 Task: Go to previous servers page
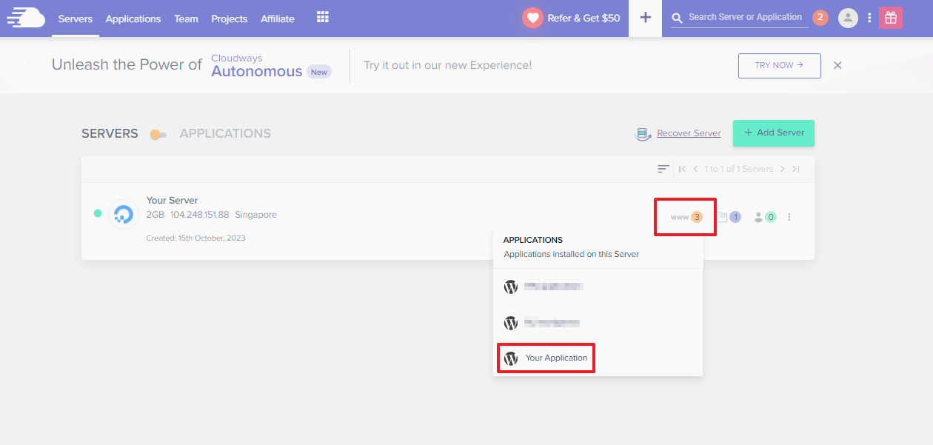tap(696, 169)
